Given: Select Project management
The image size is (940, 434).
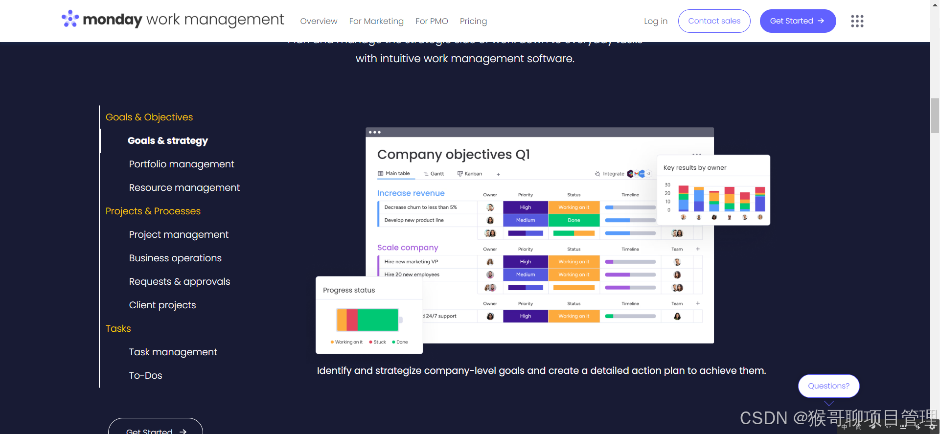Looking at the screenshot, I should pos(179,235).
